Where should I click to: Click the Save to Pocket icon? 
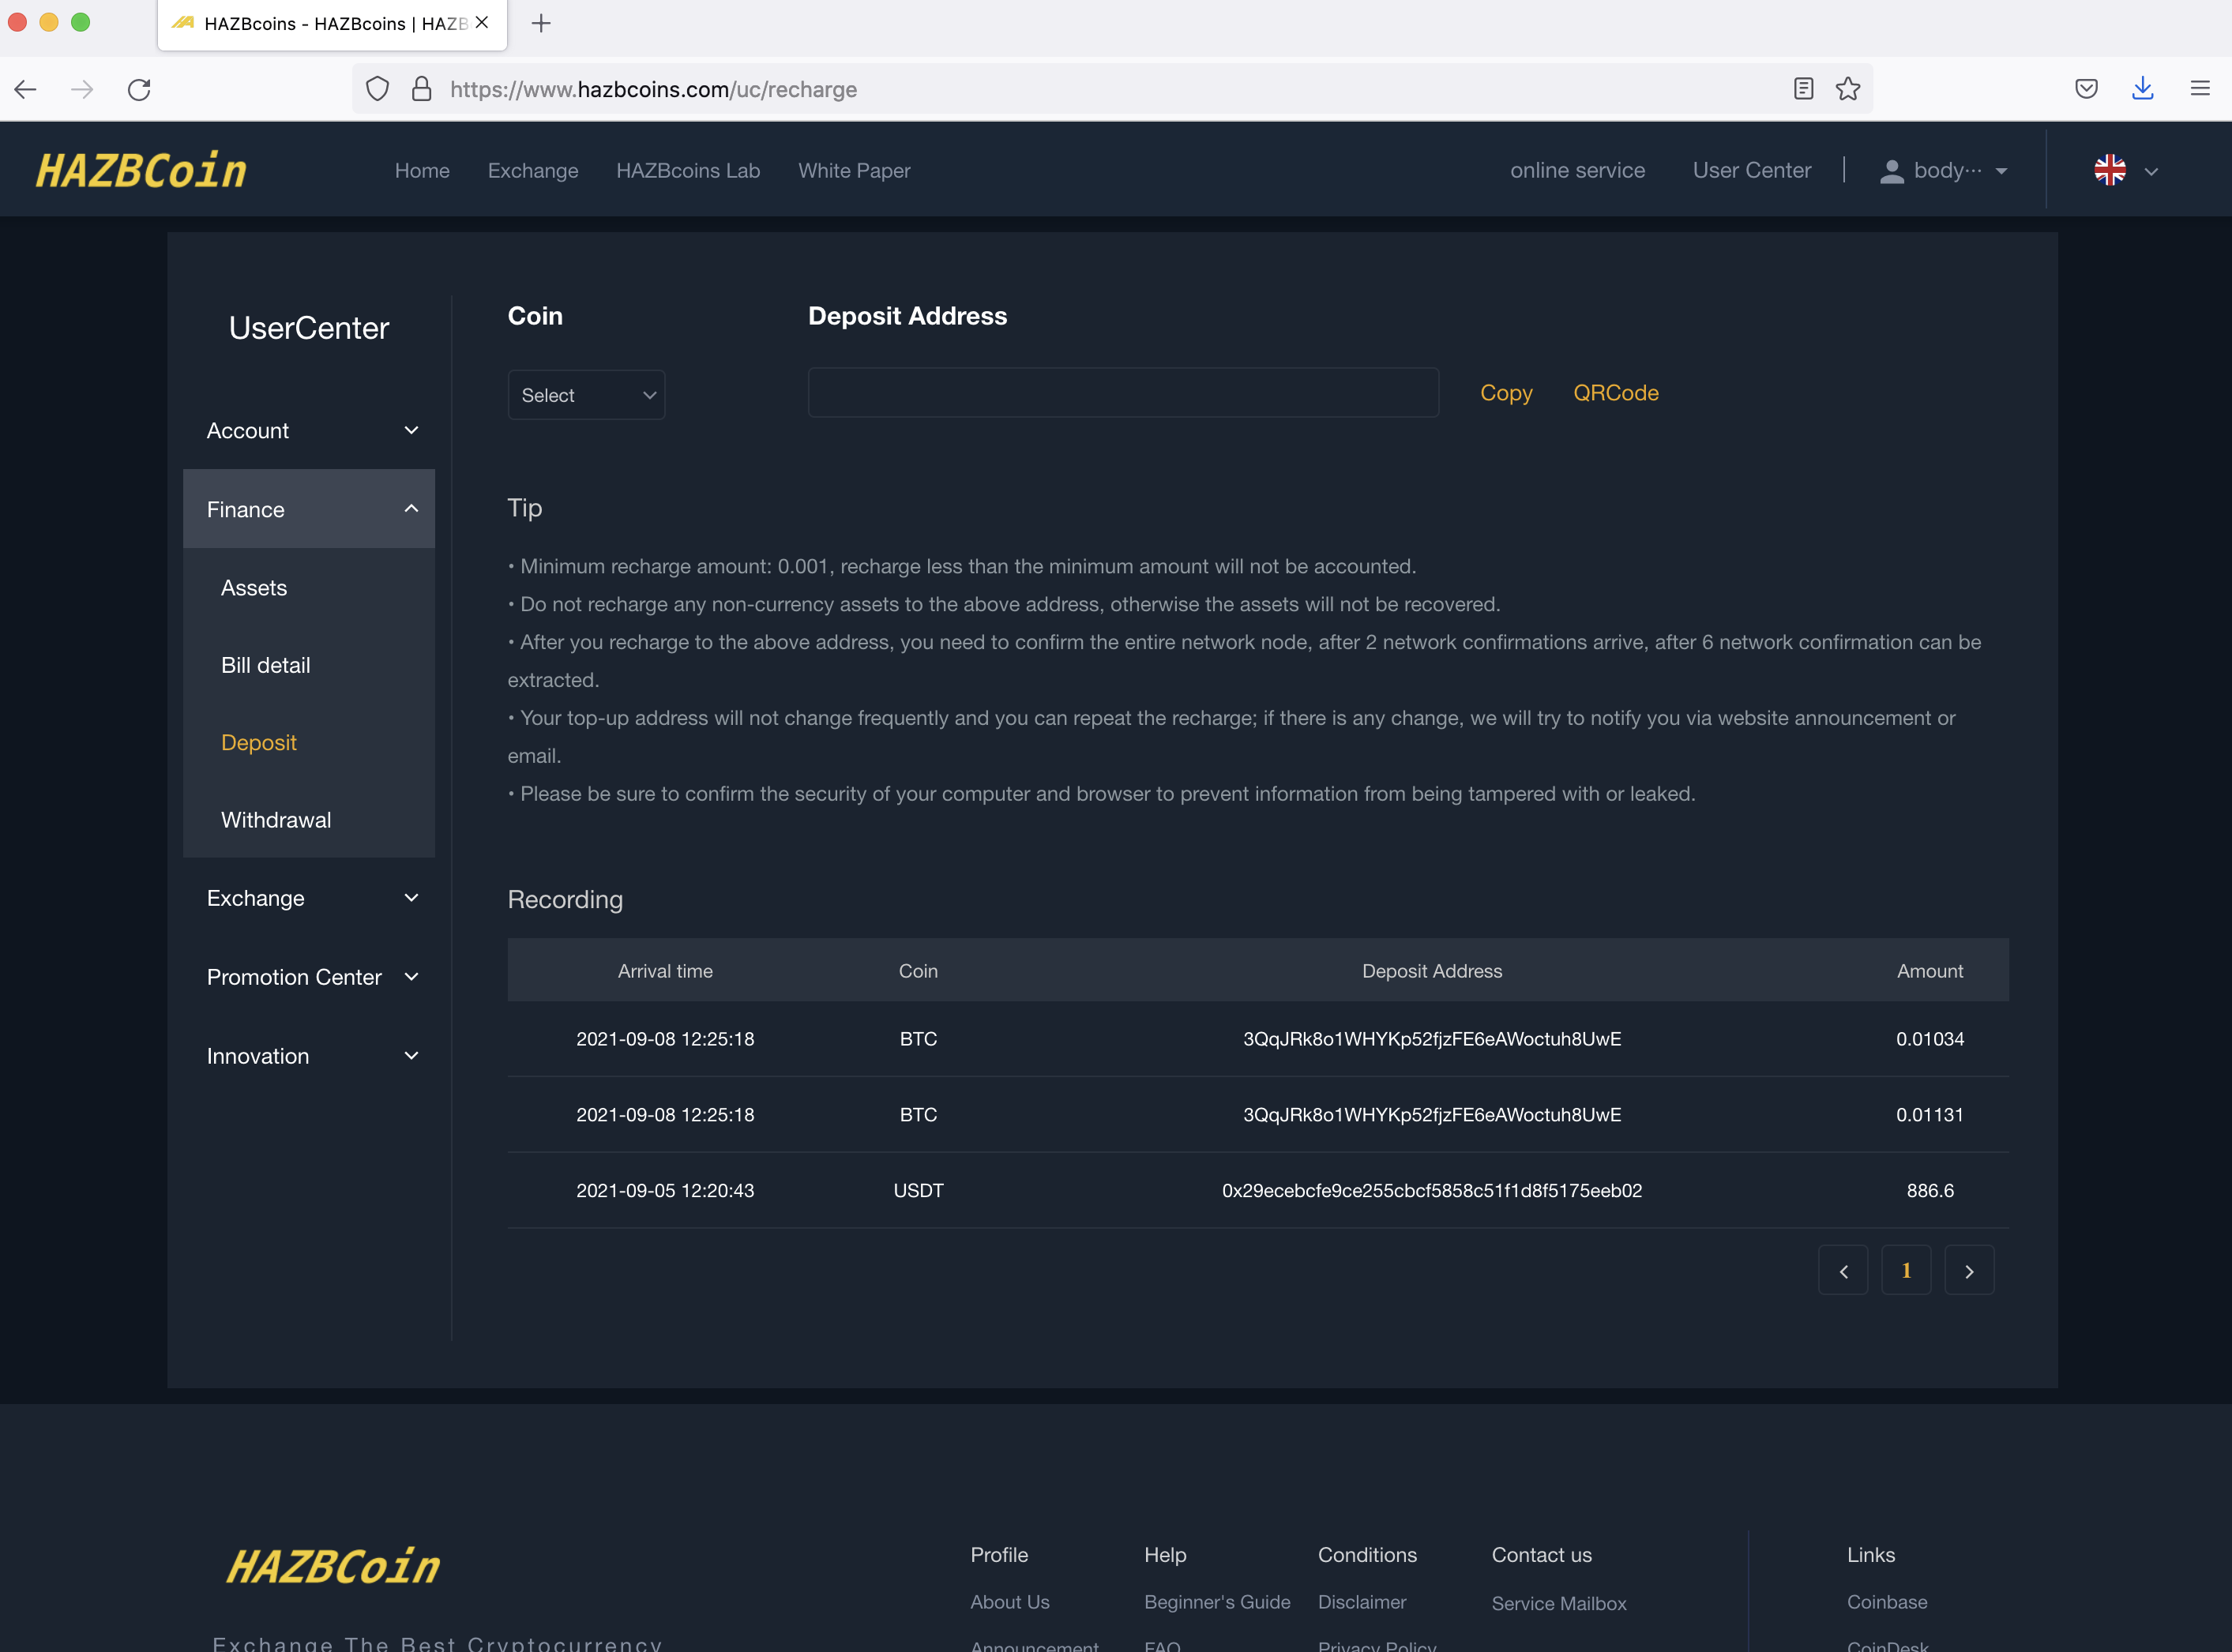click(2086, 89)
